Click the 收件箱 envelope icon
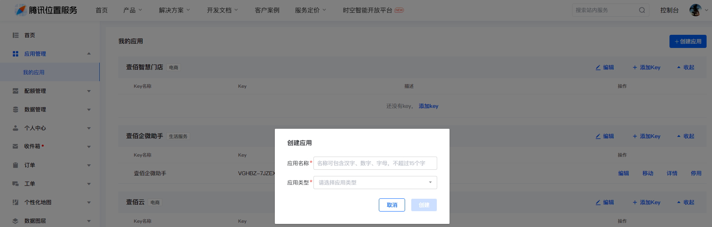The height and width of the screenshot is (227, 712). pyautogui.click(x=15, y=146)
